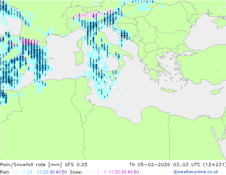This screenshot has width=226, height=175.
Task: Click the island of Crete on map
Action: [169, 90]
